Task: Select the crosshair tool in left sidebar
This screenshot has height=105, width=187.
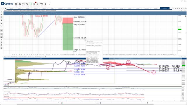Action: click(x=1, y=34)
